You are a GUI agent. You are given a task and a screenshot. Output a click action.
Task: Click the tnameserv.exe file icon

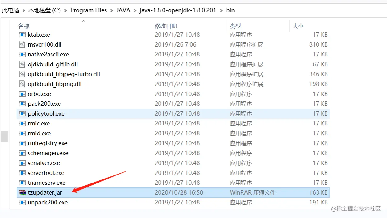[22, 183]
